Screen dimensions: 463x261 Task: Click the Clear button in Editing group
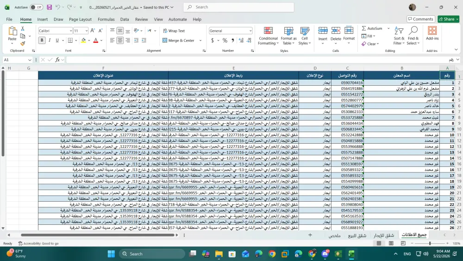click(x=370, y=44)
